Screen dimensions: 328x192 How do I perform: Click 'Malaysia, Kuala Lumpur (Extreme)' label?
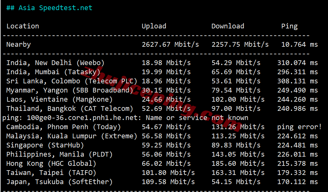(x=72, y=136)
